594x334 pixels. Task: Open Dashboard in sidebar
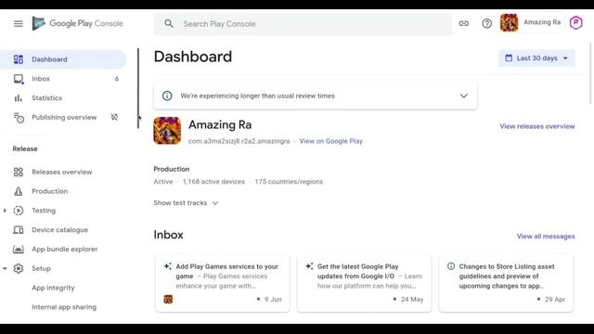63,59
